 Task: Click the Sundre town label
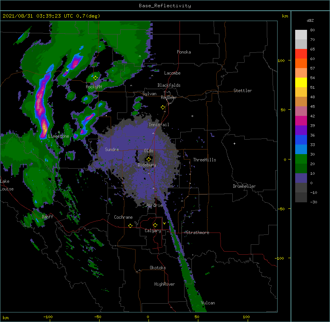(x=112, y=150)
